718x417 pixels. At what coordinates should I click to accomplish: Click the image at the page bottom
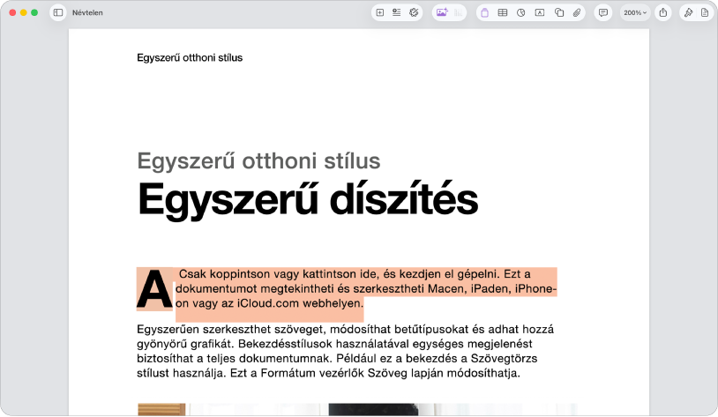click(x=357, y=410)
